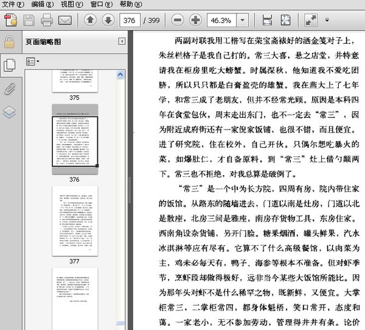Open the attachments paperclip panel

pos(9,89)
